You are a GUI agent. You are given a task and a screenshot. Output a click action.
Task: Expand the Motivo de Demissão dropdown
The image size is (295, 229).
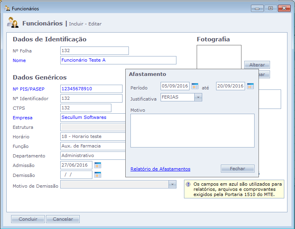point(172,184)
